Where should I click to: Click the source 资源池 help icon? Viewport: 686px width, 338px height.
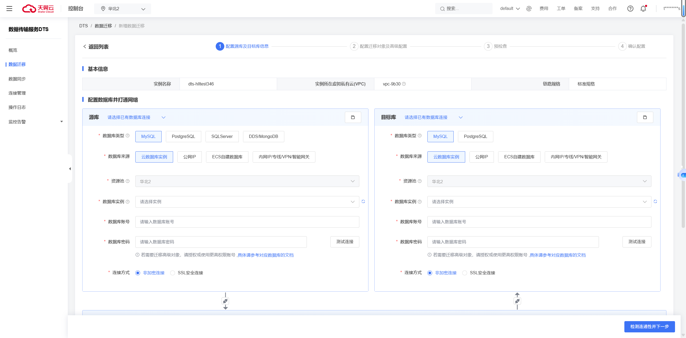pos(128,181)
